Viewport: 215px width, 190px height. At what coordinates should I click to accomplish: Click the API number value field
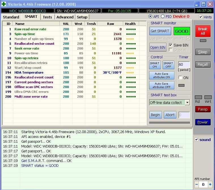pos(203,184)
